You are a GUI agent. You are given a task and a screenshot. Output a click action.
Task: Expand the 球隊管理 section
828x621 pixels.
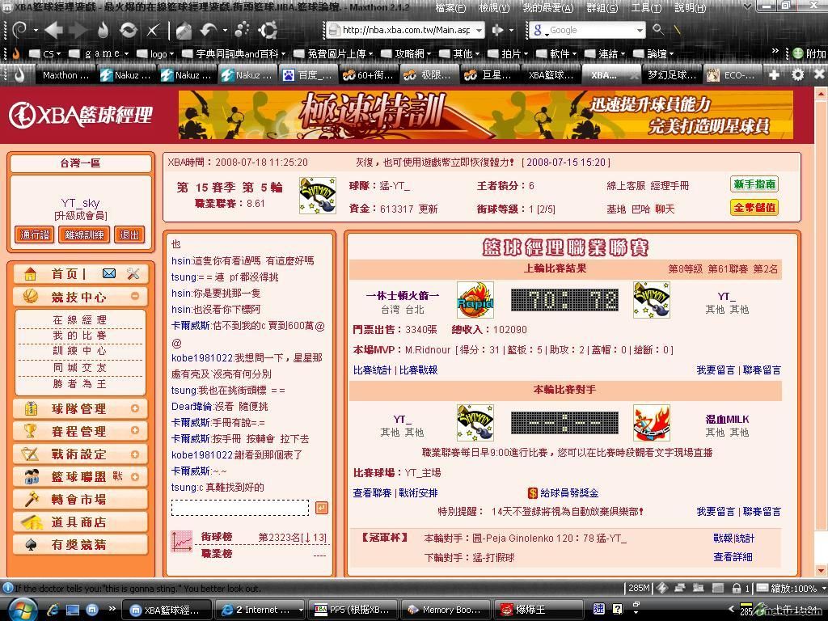[135, 408]
